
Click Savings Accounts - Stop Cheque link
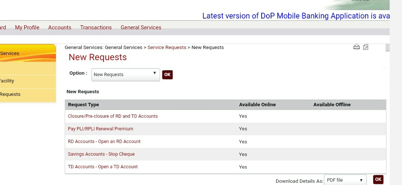101,154
